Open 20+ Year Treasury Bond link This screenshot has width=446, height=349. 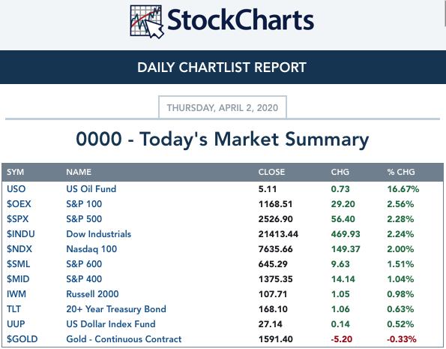(116, 309)
